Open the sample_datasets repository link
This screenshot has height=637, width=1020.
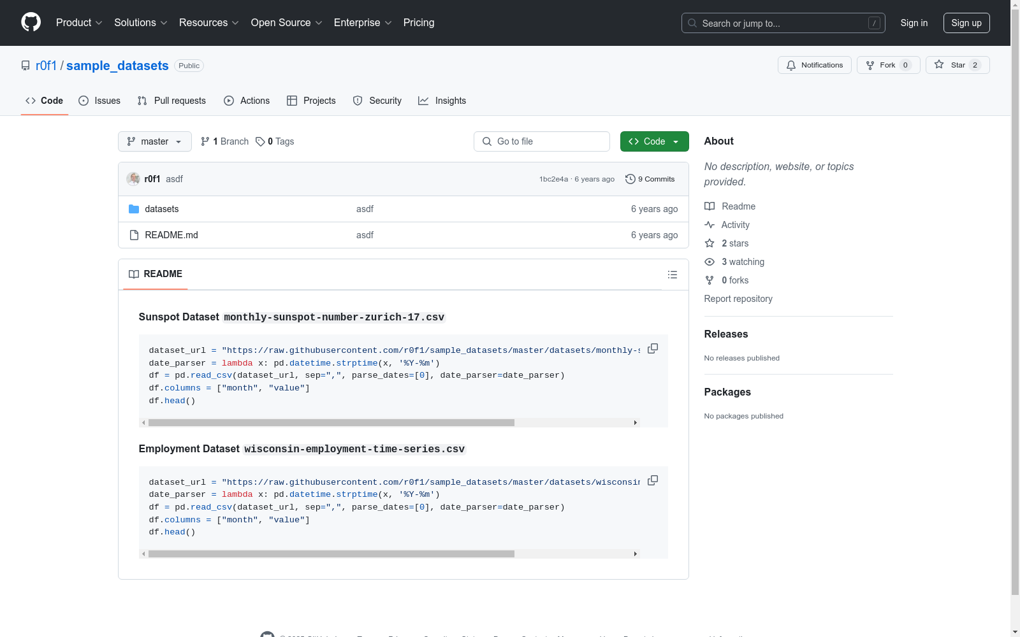click(117, 66)
